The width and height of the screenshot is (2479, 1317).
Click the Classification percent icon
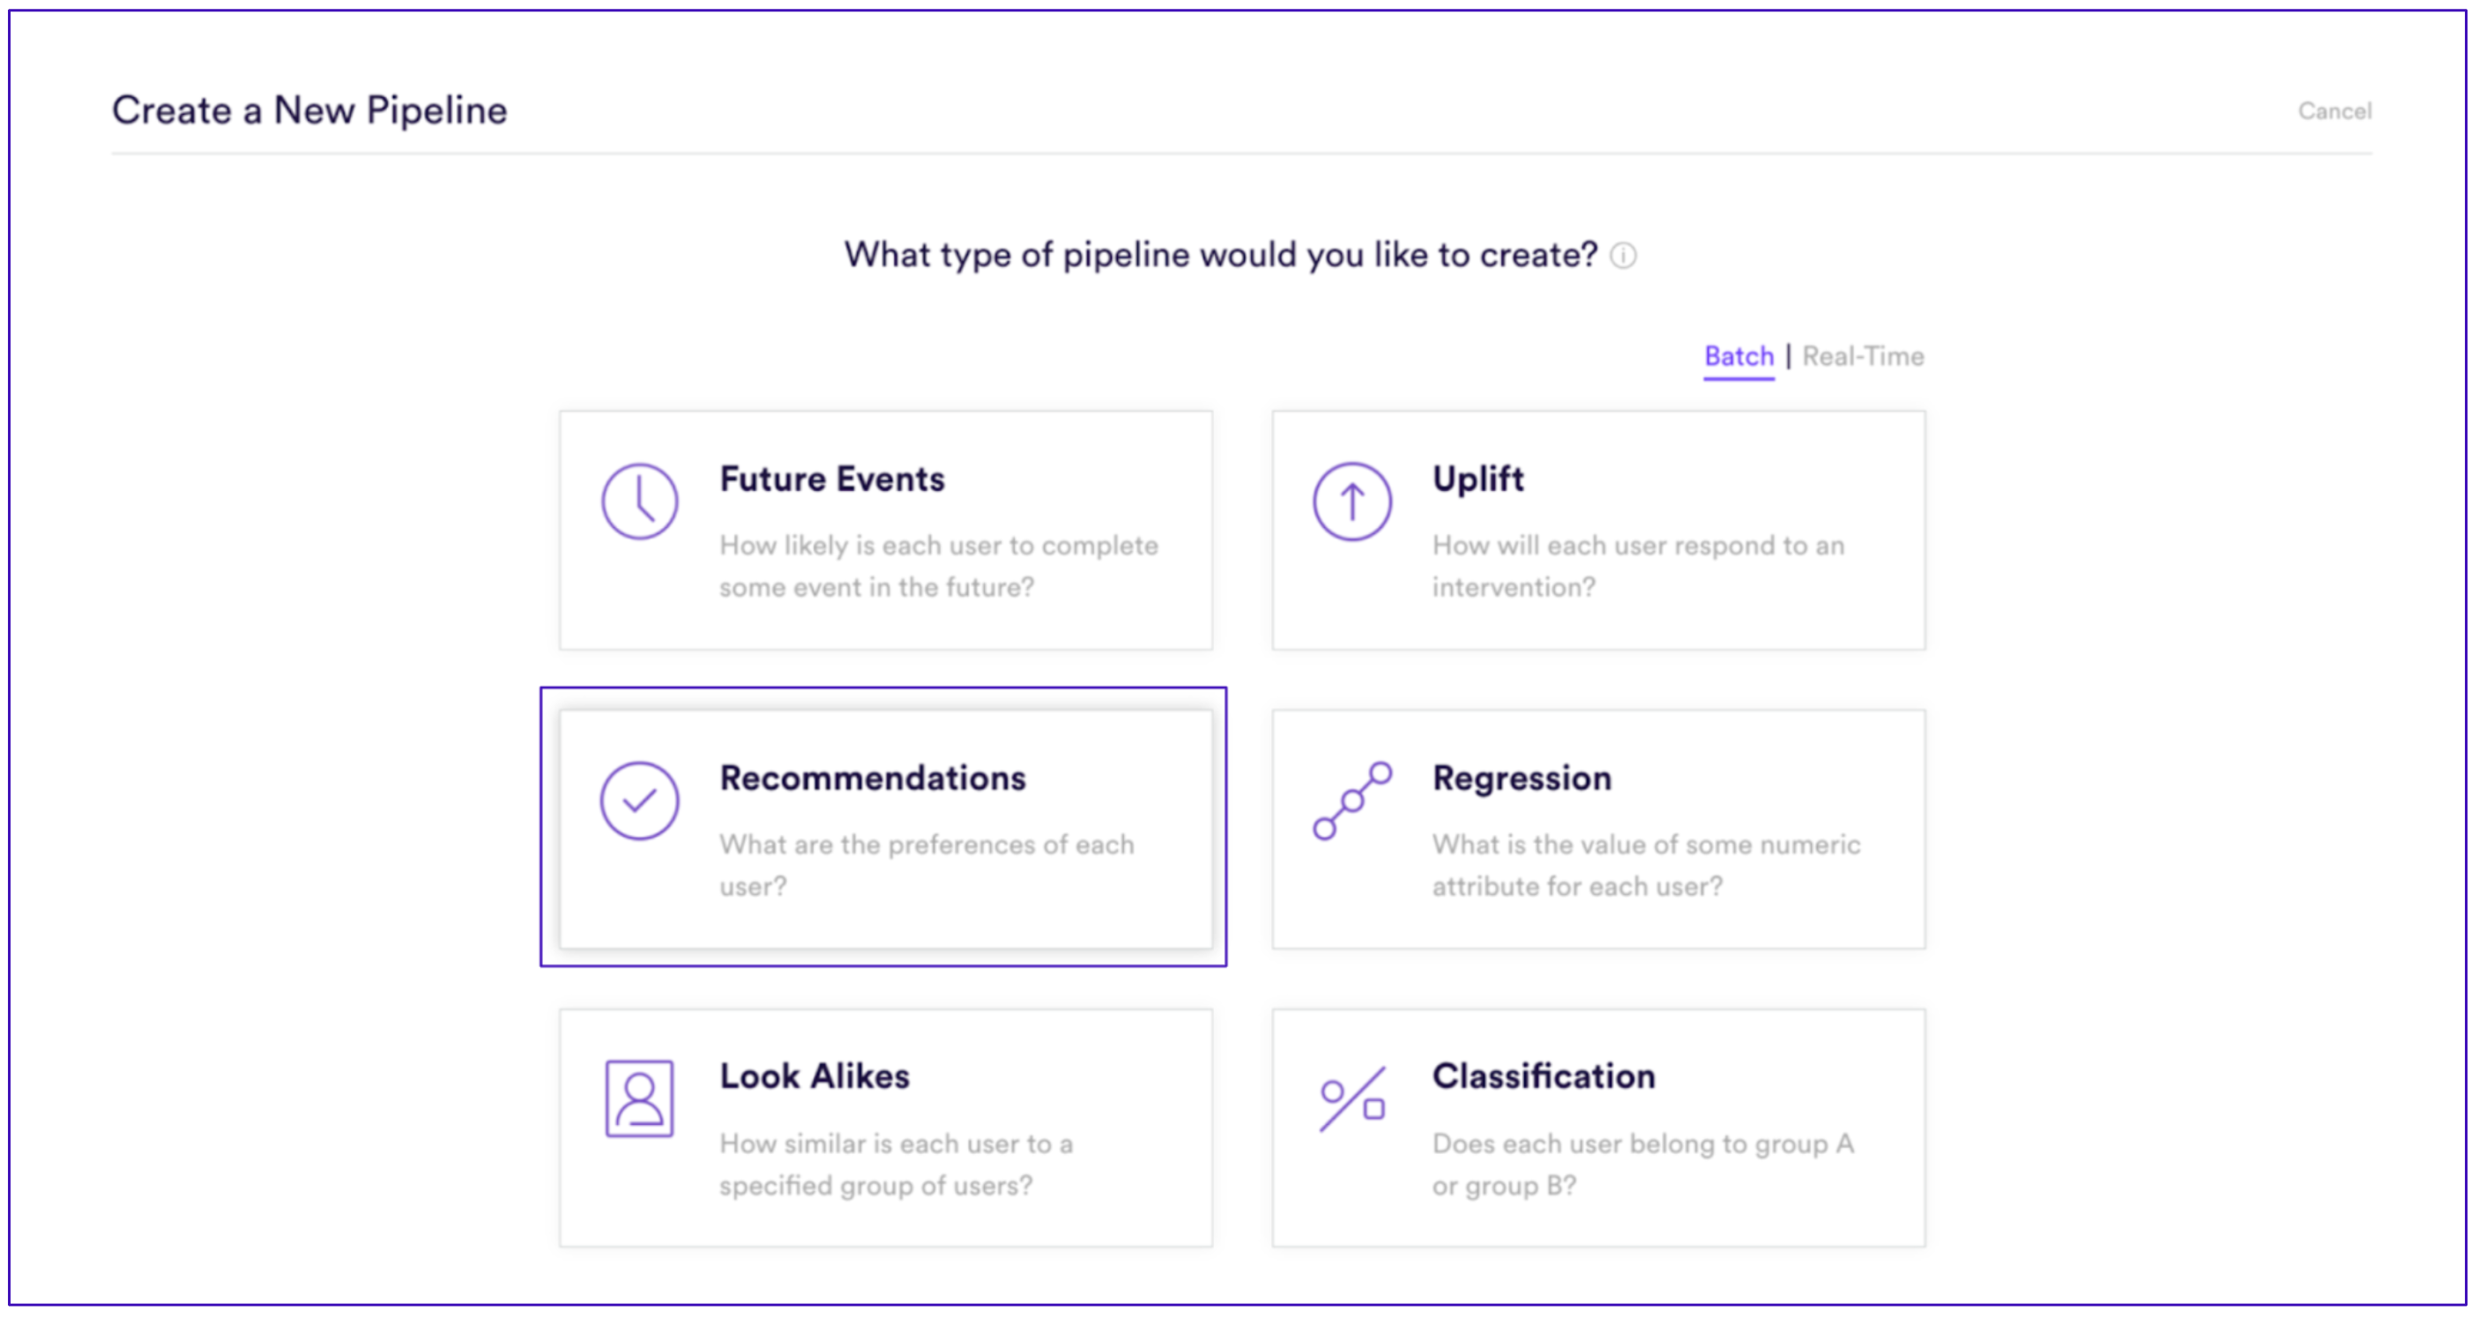tap(1352, 1098)
